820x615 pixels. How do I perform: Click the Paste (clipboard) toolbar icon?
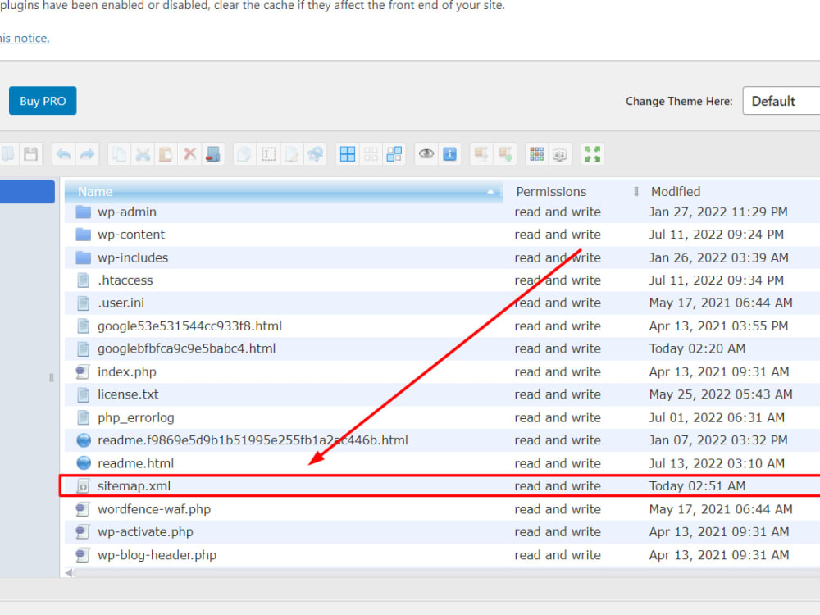pyautogui.click(x=166, y=154)
